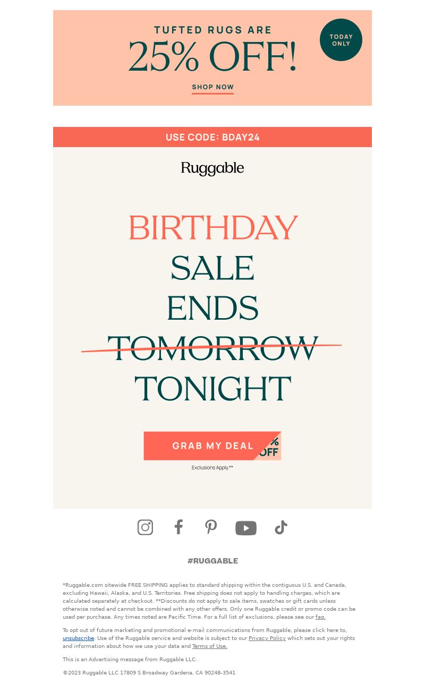Image resolution: width=425 pixels, height=692 pixels.
Task: Click the 25% OFF headline banner
Action: pyautogui.click(x=212, y=57)
